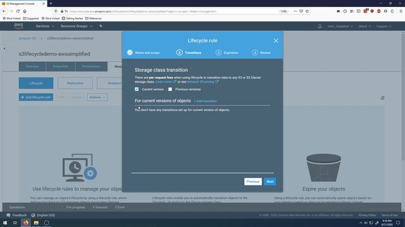Open the page actions three-dots menu
This screenshot has width=405, height=227.
point(295,11)
